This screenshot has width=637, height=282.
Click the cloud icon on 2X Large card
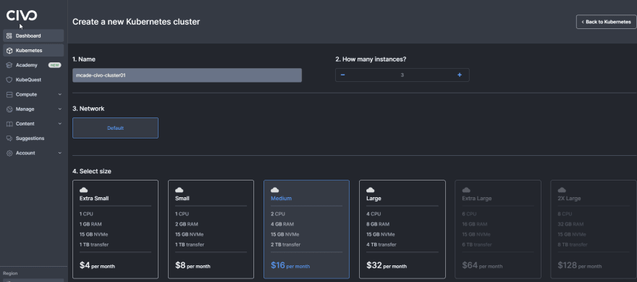pyautogui.click(x=562, y=190)
